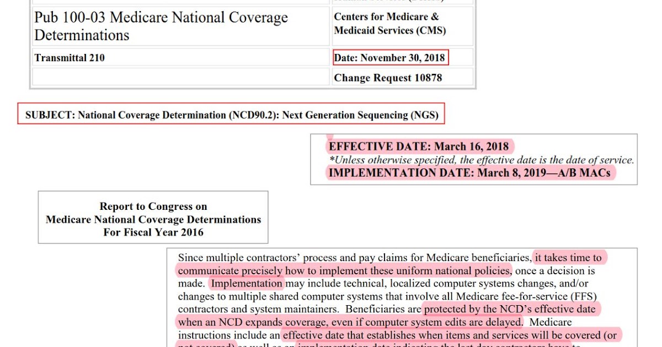
Task: Click the line starting Since multiple contractors' process
Action: pos(390,257)
